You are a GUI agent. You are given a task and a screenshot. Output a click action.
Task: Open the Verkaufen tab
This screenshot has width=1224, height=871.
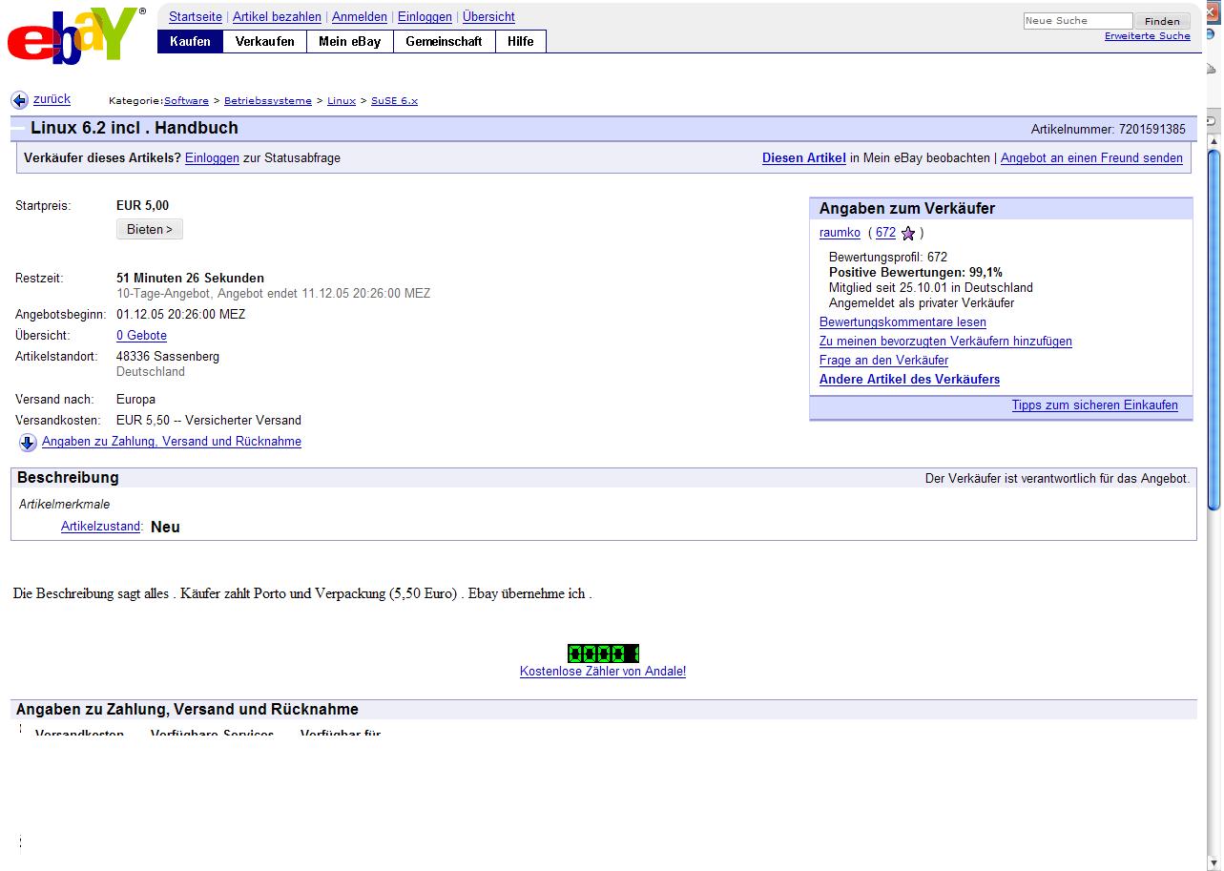(265, 41)
